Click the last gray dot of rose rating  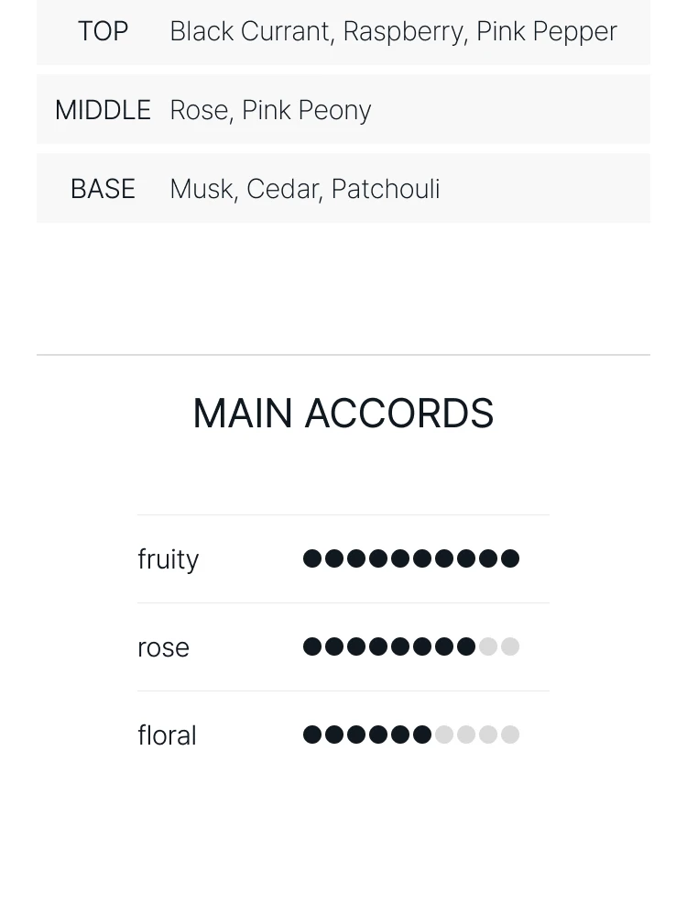pos(510,646)
